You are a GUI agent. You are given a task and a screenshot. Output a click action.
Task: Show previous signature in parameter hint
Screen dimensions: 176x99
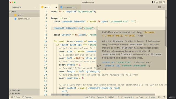[99, 64]
